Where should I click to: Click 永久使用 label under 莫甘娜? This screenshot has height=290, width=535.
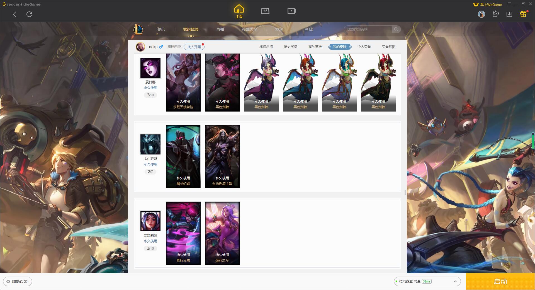pos(150,88)
